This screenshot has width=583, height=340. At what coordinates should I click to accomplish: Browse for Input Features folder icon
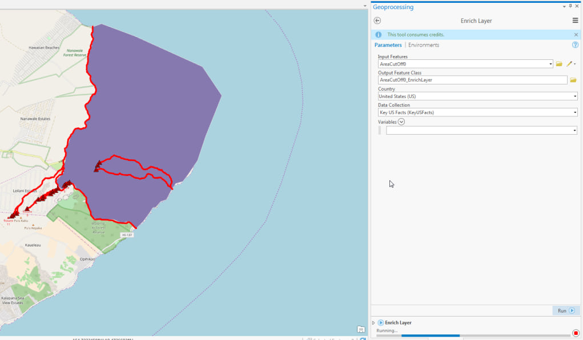559,64
